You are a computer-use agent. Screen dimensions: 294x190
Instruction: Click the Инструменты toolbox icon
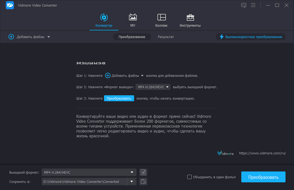[190, 18]
